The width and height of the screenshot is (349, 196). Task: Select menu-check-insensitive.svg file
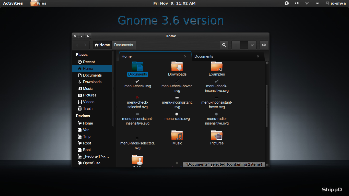217,86
